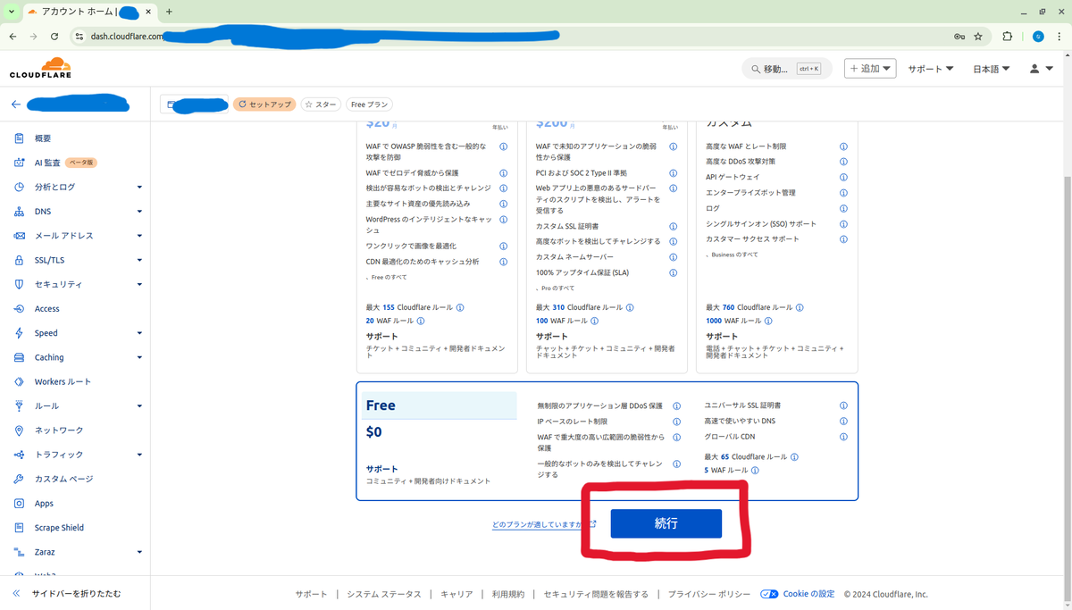This screenshot has height=610, width=1072.
Task: Open Workers ルート sidebar item
Action: (x=63, y=381)
